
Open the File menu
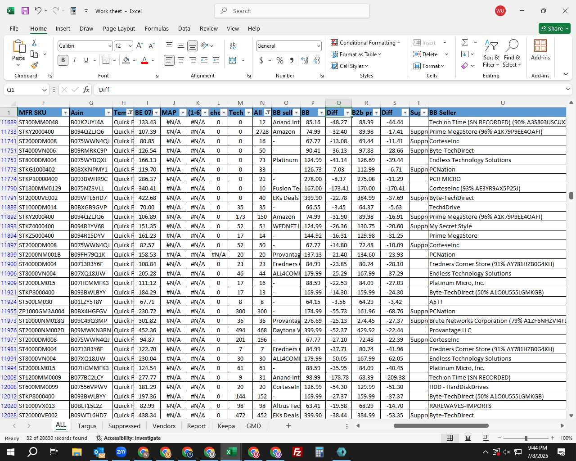(x=14, y=28)
